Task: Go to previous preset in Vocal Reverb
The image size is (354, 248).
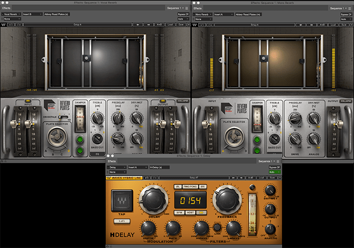Action: [x=138, y=25]
